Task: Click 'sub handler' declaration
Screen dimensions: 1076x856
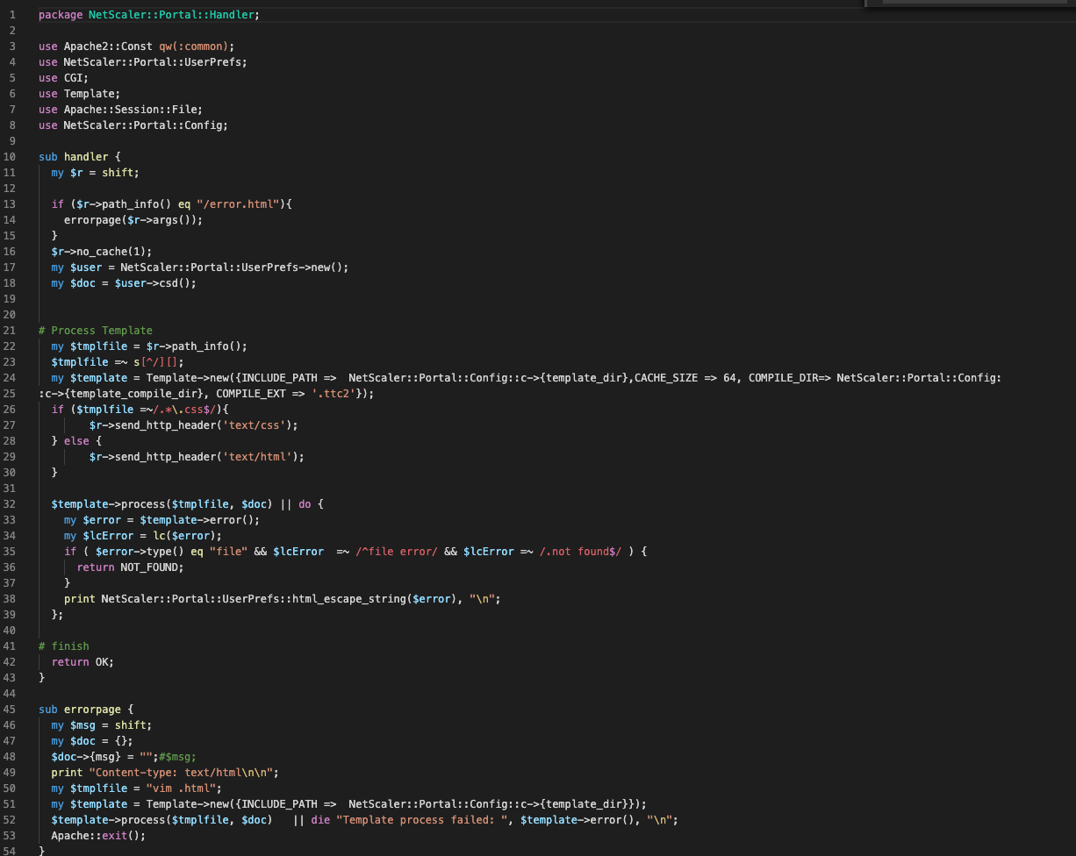Action: [73, 157]
